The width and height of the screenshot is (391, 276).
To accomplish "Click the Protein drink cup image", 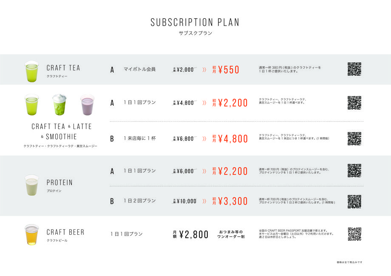I will pyautogui.click(x=32, y=185).
